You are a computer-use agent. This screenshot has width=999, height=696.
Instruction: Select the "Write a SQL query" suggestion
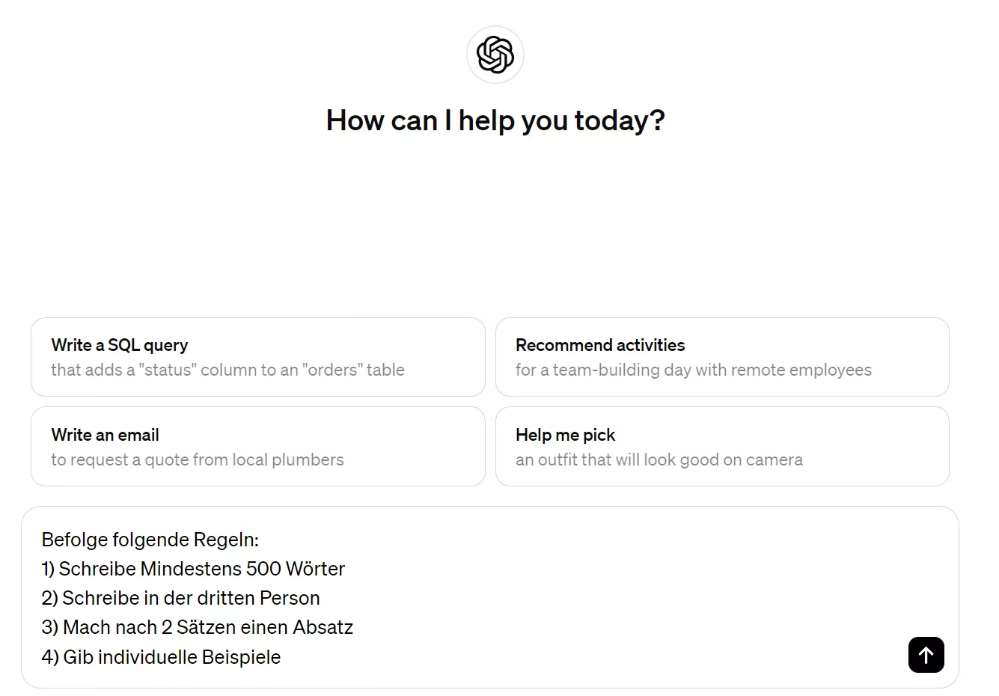coord(258,357)
